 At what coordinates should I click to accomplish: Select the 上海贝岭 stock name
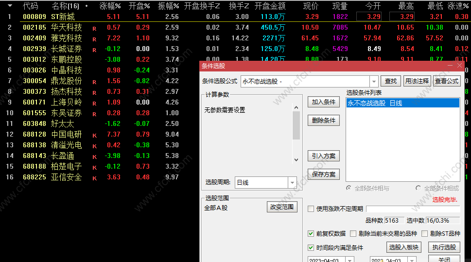tap(67, 102)
